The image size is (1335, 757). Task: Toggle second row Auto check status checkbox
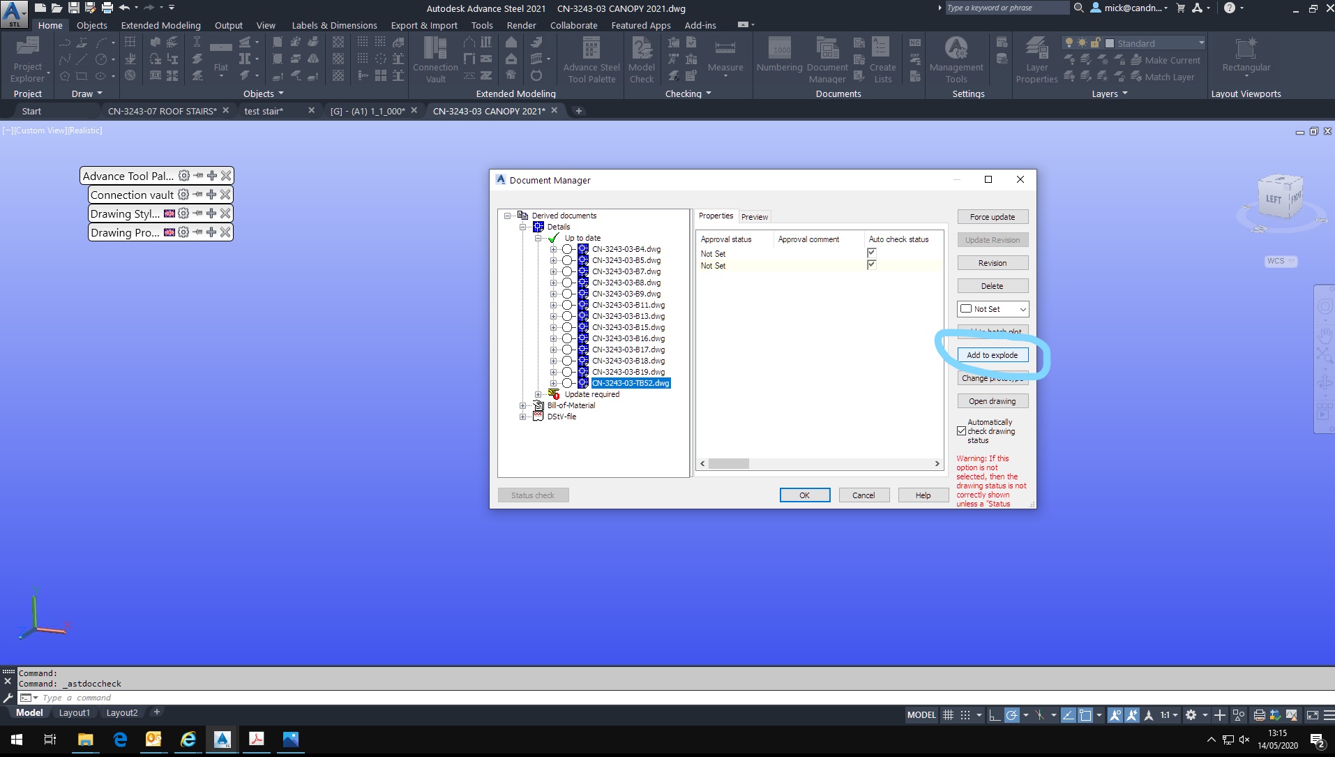(x=871, y=265)
